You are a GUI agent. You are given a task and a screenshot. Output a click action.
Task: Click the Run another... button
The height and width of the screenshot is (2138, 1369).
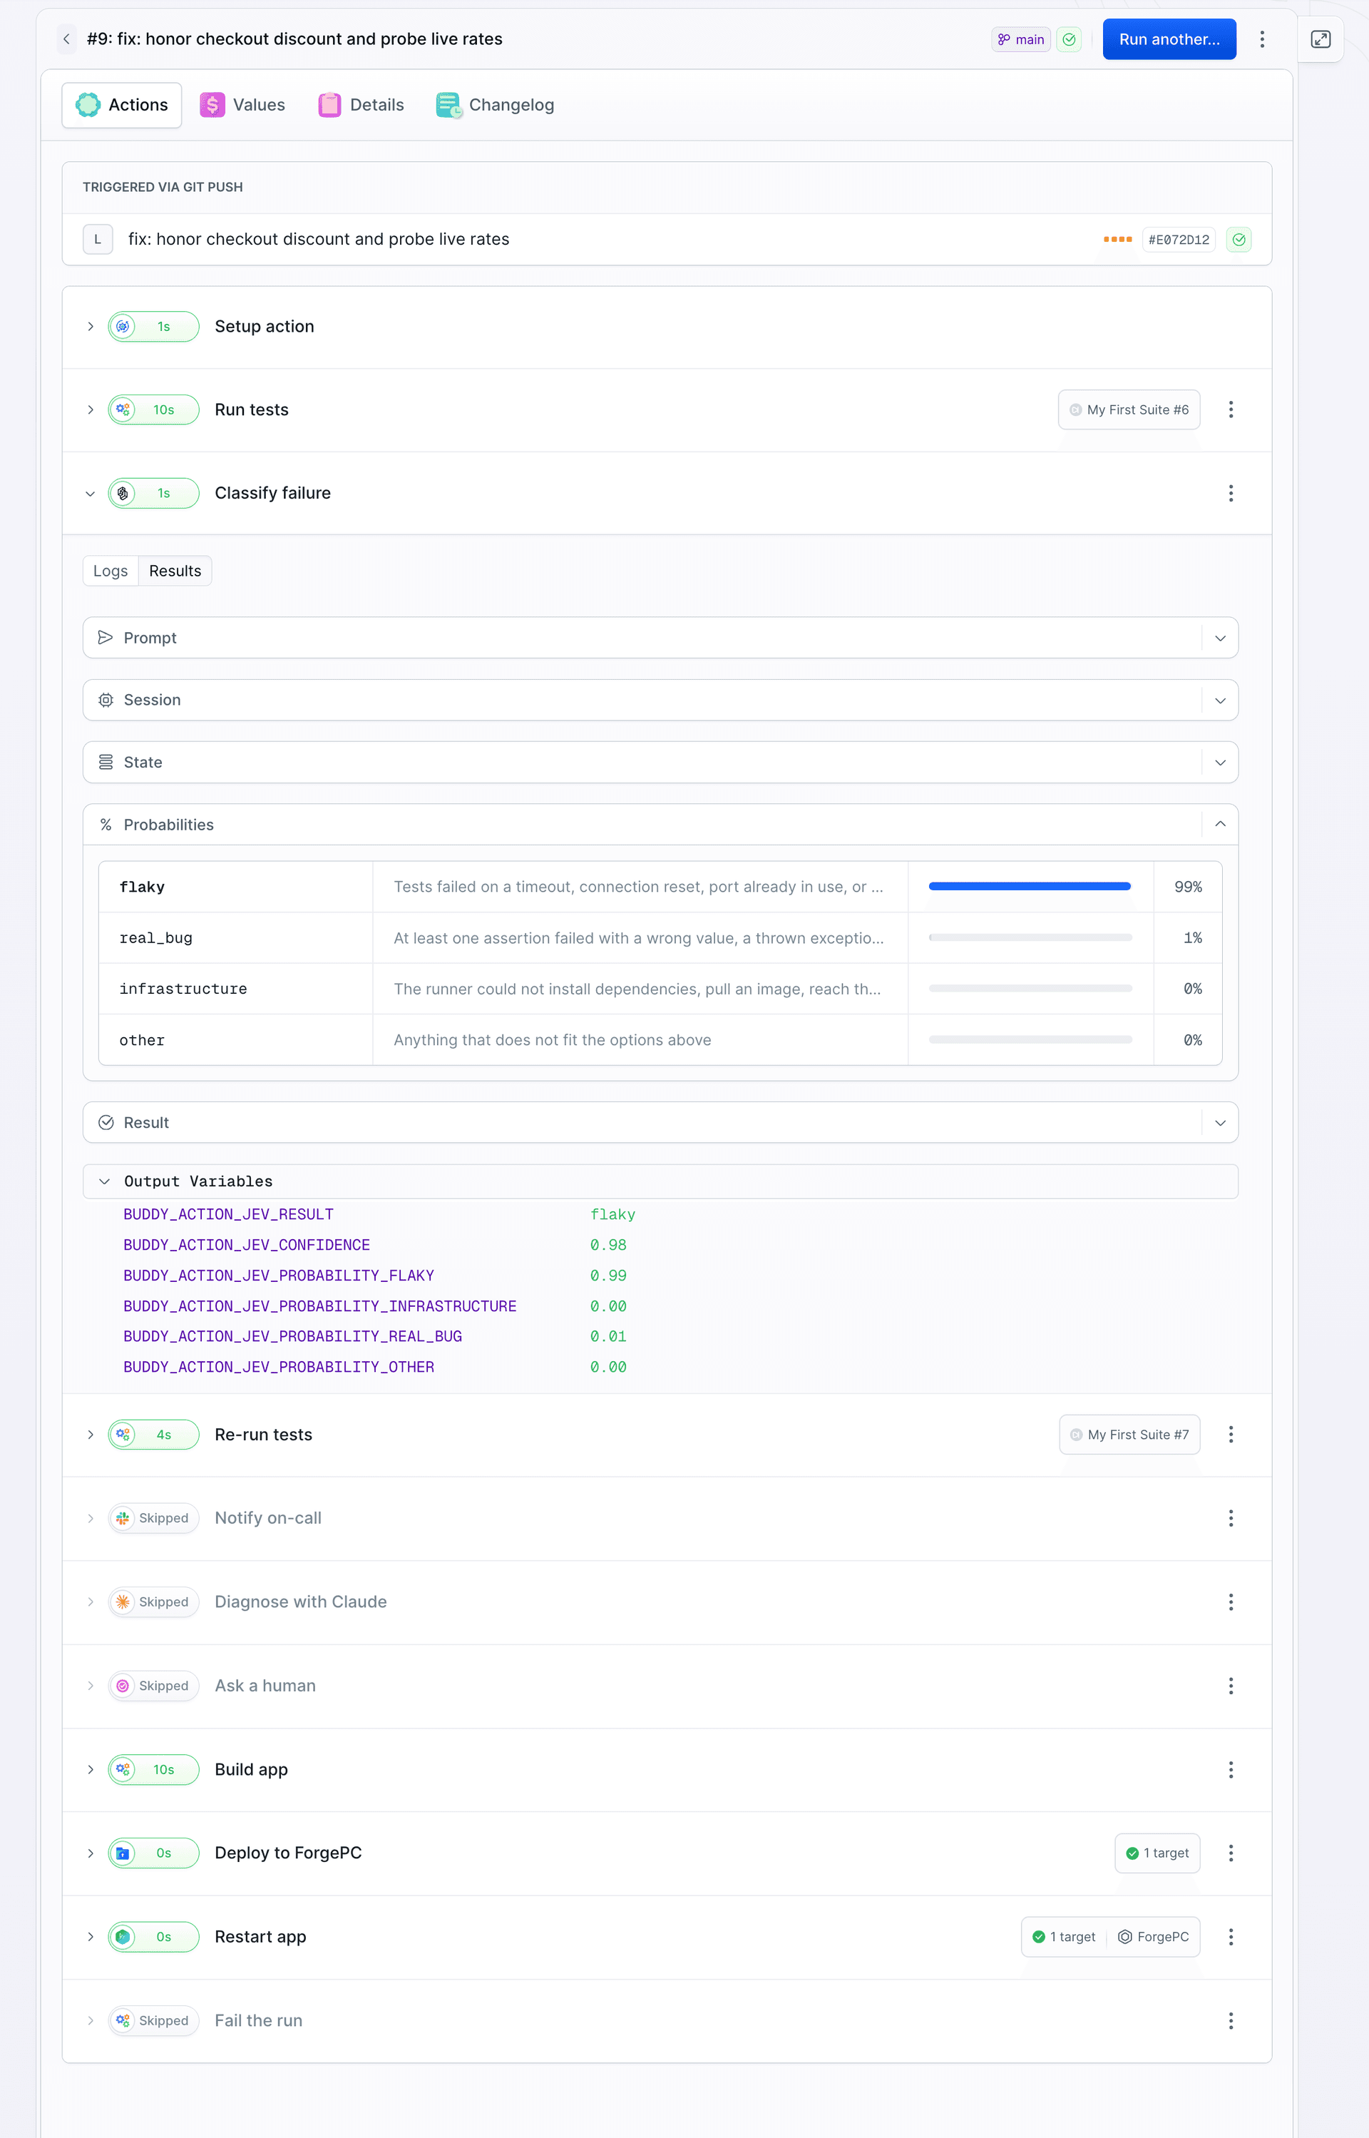click(x=1169, y=39)
